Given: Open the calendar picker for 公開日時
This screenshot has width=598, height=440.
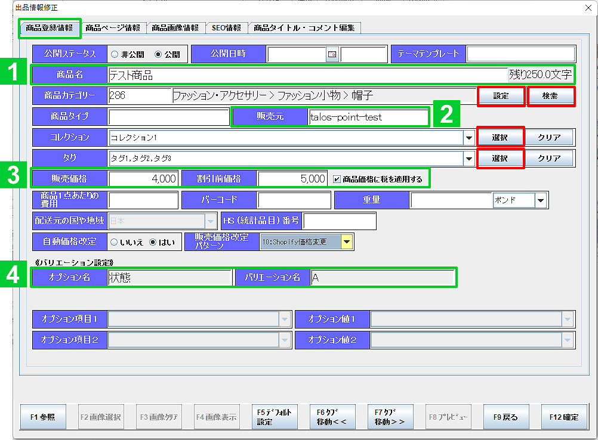Looking at the screenshot, I should [332, 54].
